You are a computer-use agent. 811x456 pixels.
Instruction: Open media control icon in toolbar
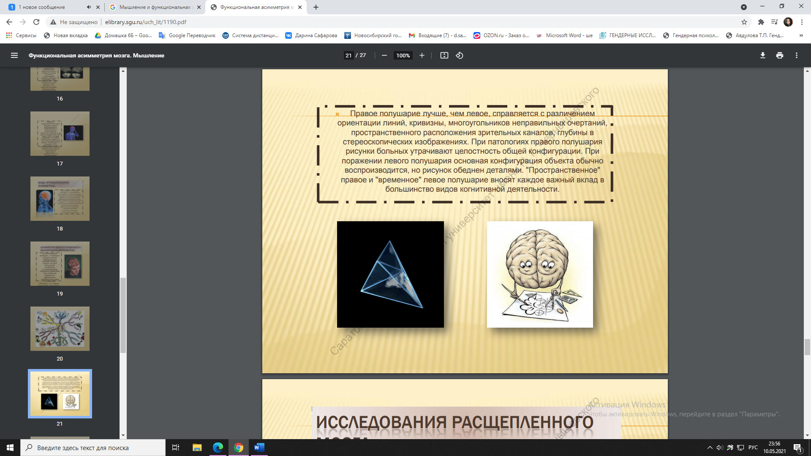(774, 22)
